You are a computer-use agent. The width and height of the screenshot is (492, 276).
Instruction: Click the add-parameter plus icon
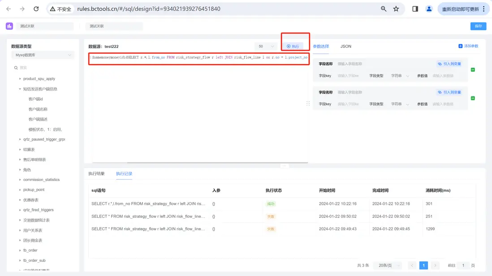pos(460,46)
